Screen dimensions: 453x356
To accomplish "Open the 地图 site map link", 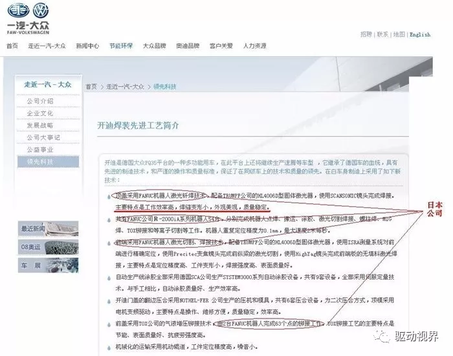I will tap(399, 35).
